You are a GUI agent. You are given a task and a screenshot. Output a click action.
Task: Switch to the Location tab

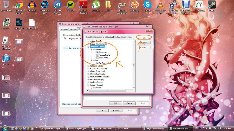73,30
